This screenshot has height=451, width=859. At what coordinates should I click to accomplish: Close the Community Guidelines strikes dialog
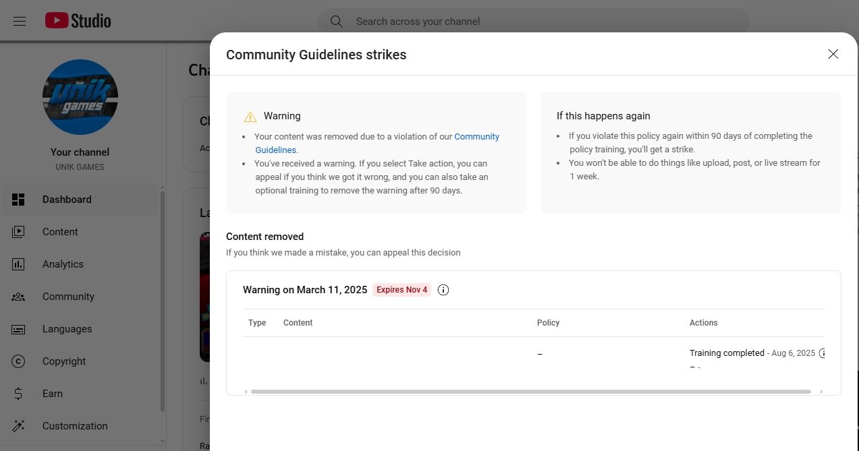833,54
